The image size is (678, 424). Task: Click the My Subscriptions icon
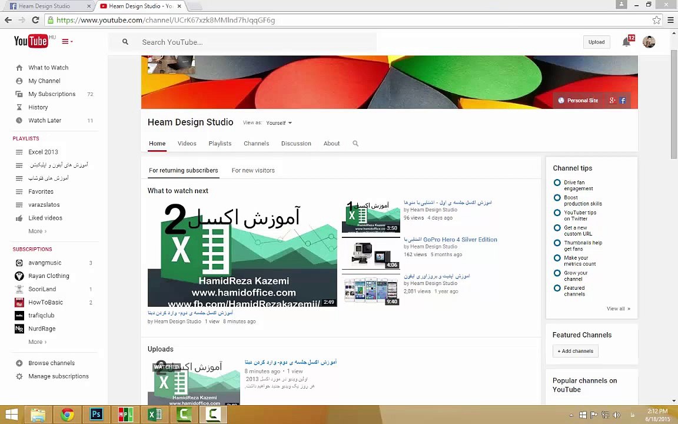pos(19,94)
